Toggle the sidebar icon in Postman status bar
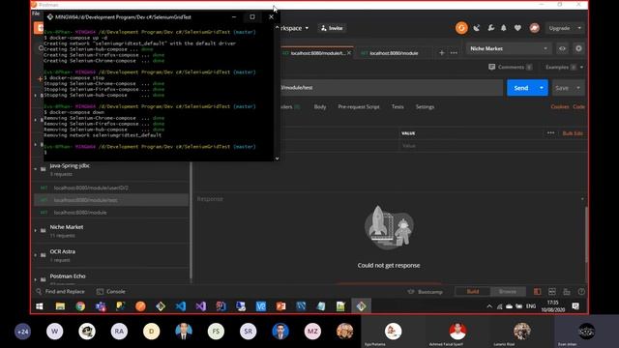Screen dimensions: 619x348 538,292
